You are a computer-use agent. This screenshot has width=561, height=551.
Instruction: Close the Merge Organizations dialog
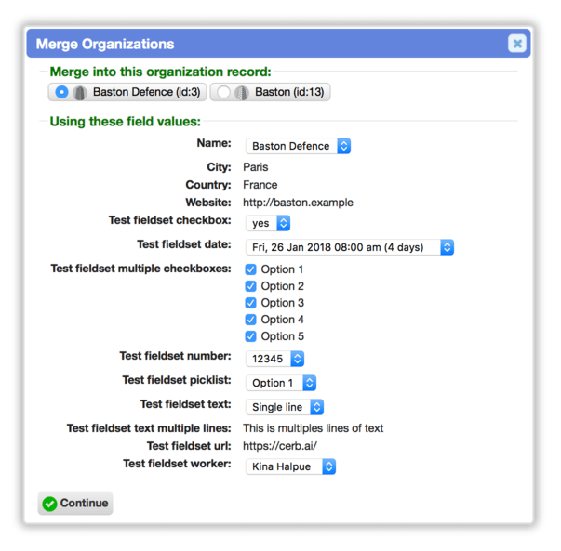coord(517,44)
